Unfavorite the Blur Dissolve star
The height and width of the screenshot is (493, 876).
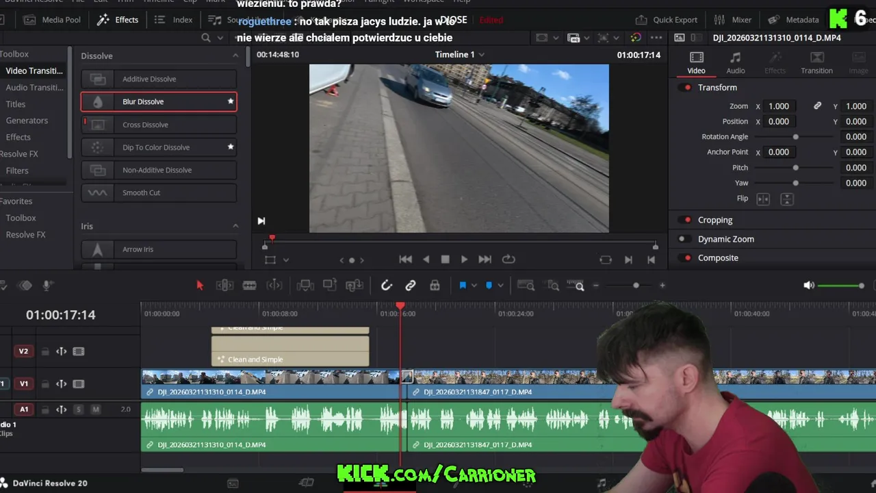(231, 101)
